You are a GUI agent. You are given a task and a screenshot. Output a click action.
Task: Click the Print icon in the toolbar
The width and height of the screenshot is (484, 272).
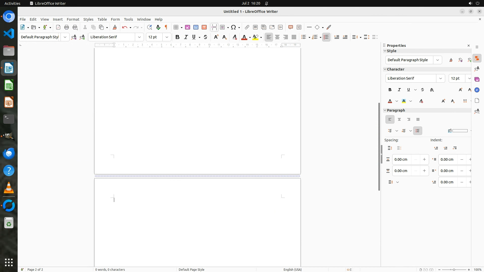[67, 27]
